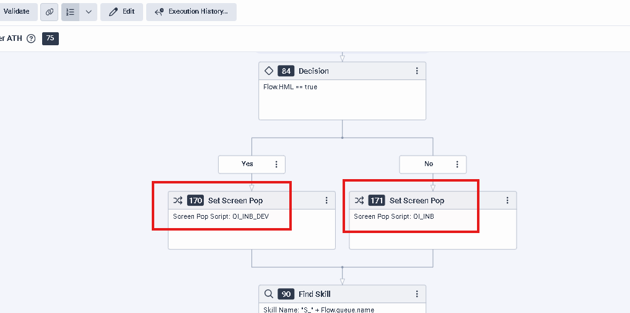
Task: Select the OI_INB_DEV screen pop script text
Action: point(221,216)
